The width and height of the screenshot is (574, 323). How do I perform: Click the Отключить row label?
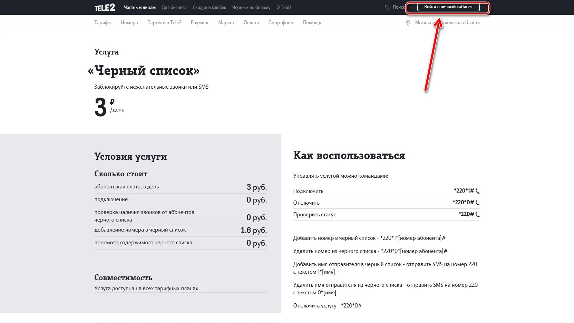click(307, 203)
